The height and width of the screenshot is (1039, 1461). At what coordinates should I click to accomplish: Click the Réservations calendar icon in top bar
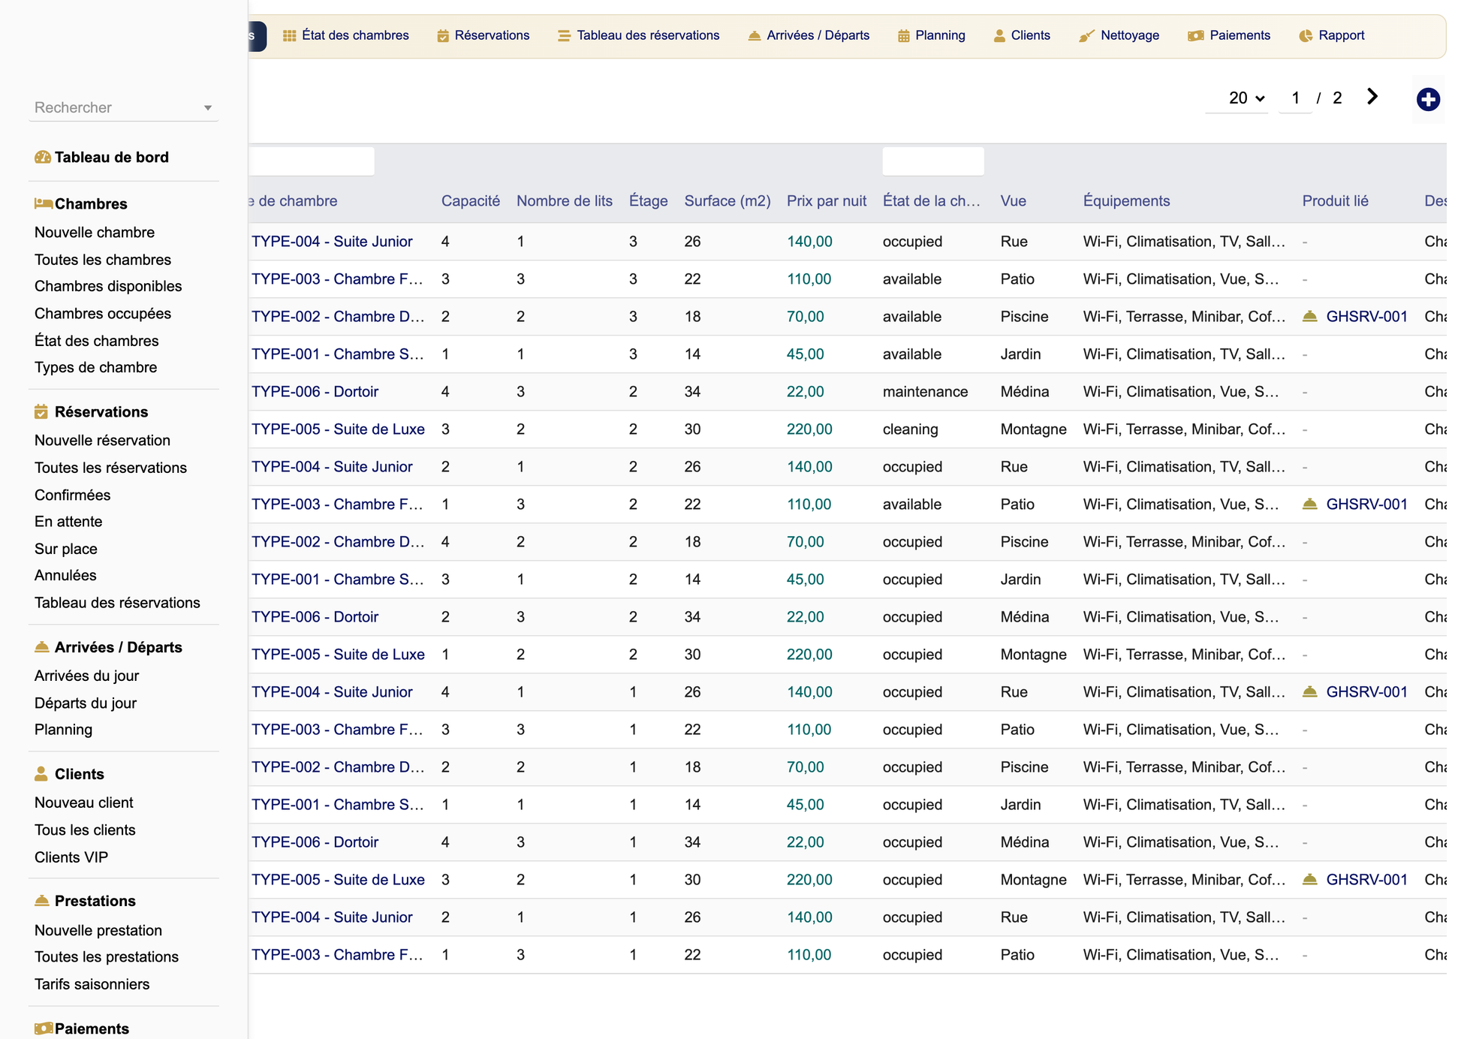click(443, 35)
